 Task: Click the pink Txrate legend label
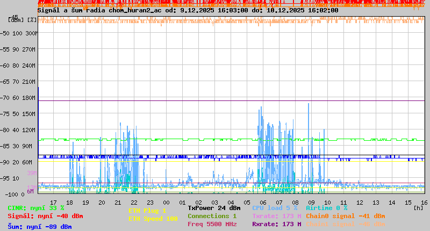(x=276, y=216)
